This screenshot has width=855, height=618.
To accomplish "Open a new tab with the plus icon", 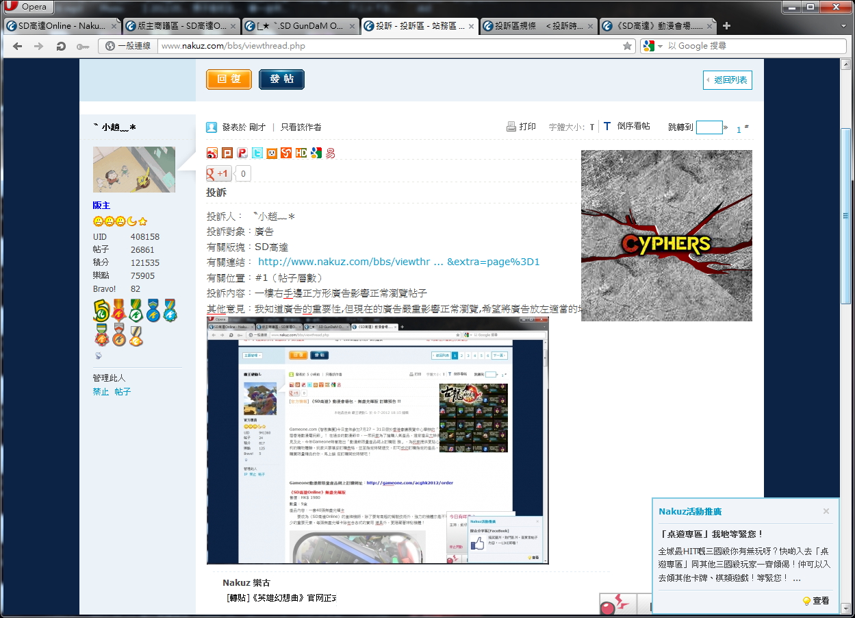I will tap(727, 26).
